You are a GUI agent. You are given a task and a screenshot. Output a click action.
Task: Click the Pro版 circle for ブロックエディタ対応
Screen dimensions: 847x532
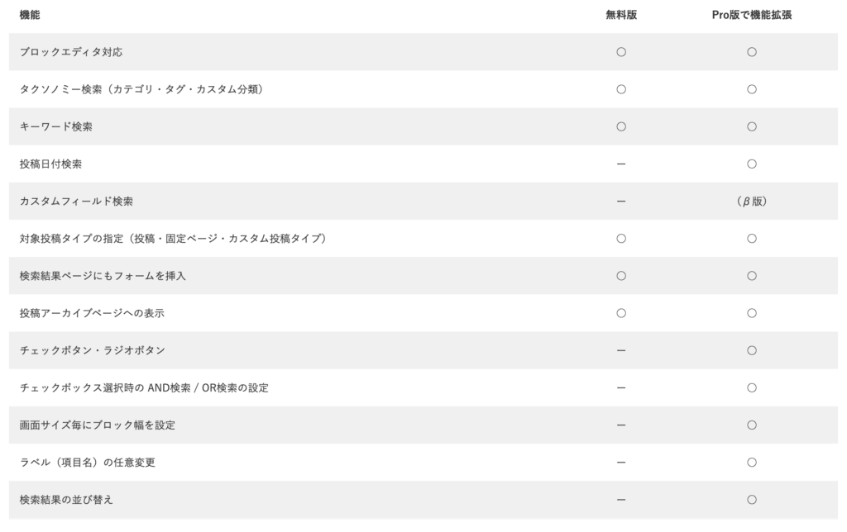[752, 52]
